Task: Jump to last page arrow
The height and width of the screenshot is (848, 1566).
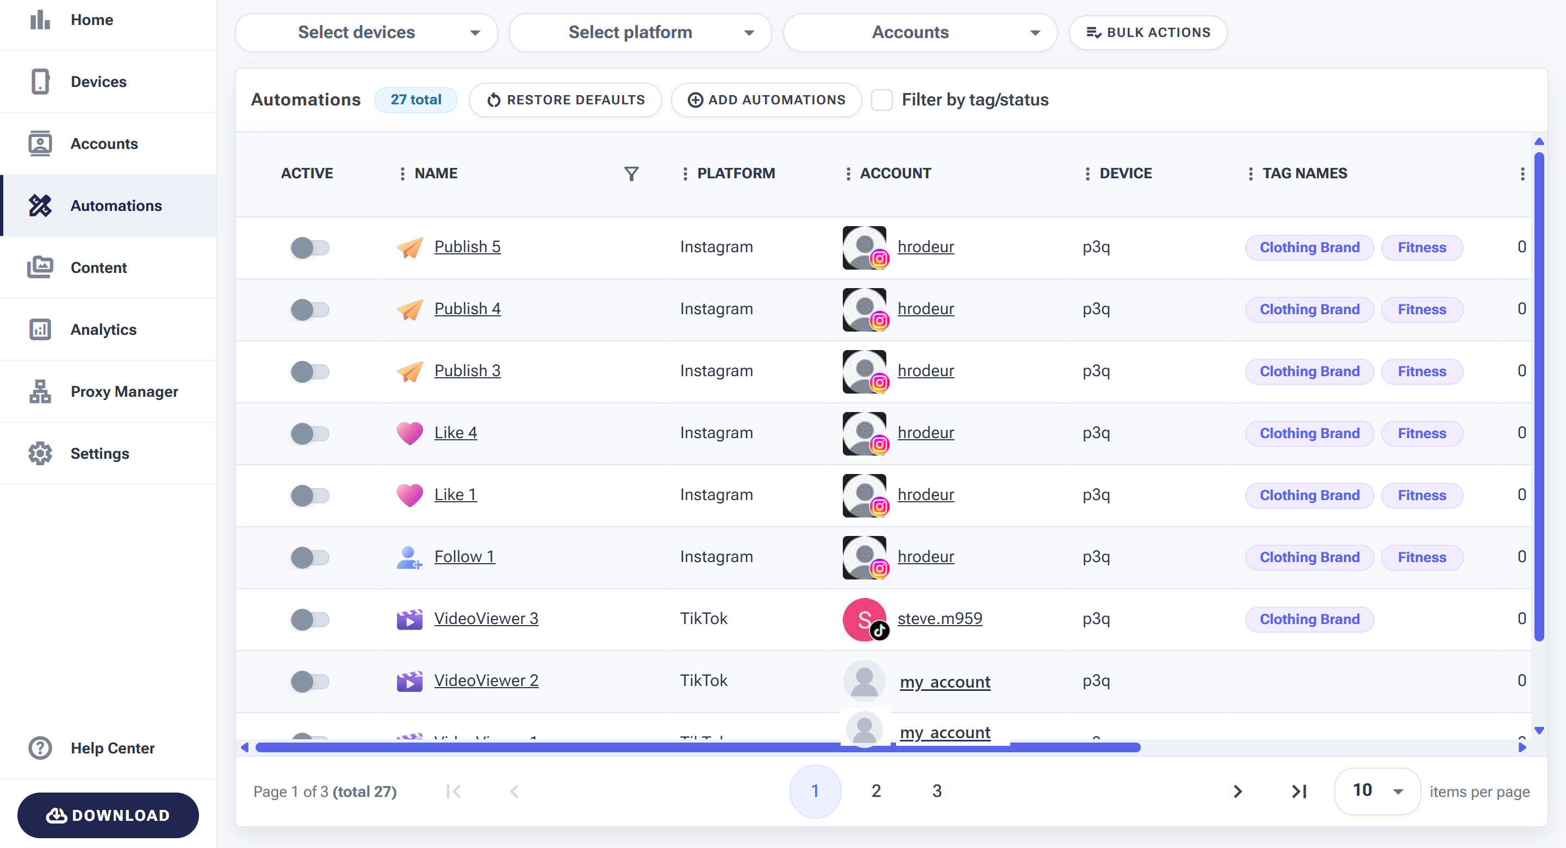Action: pos(1299,791)
